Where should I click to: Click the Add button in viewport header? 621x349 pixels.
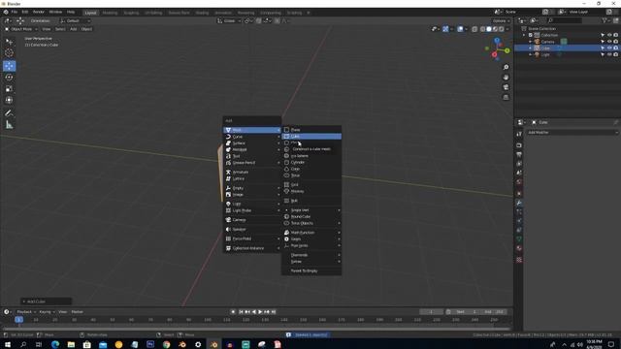click(74, 29)
